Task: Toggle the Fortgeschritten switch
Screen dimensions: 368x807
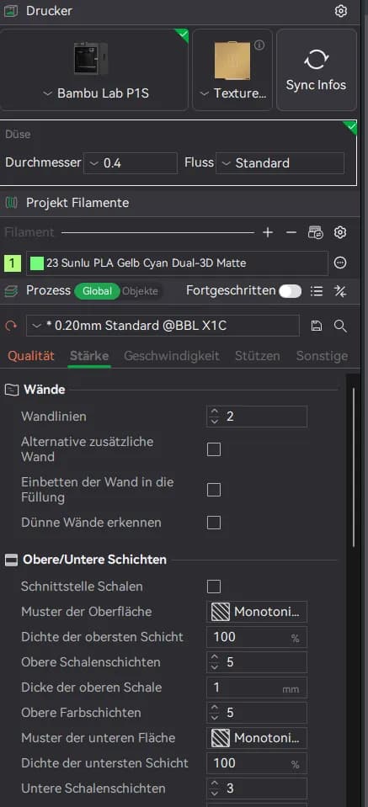Action: point(291,291)
